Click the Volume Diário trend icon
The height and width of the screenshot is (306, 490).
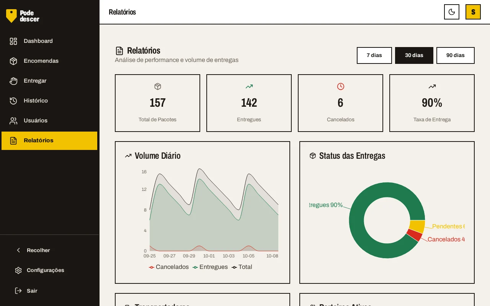click(128, 156)
